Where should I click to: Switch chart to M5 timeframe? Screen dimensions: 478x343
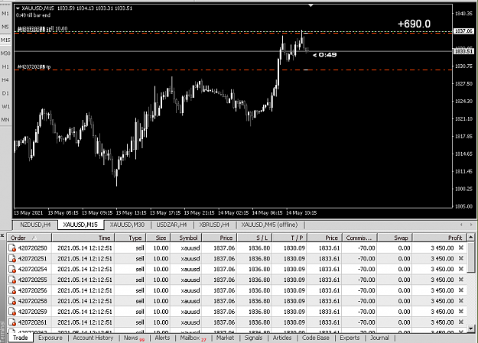click(5, 27)
